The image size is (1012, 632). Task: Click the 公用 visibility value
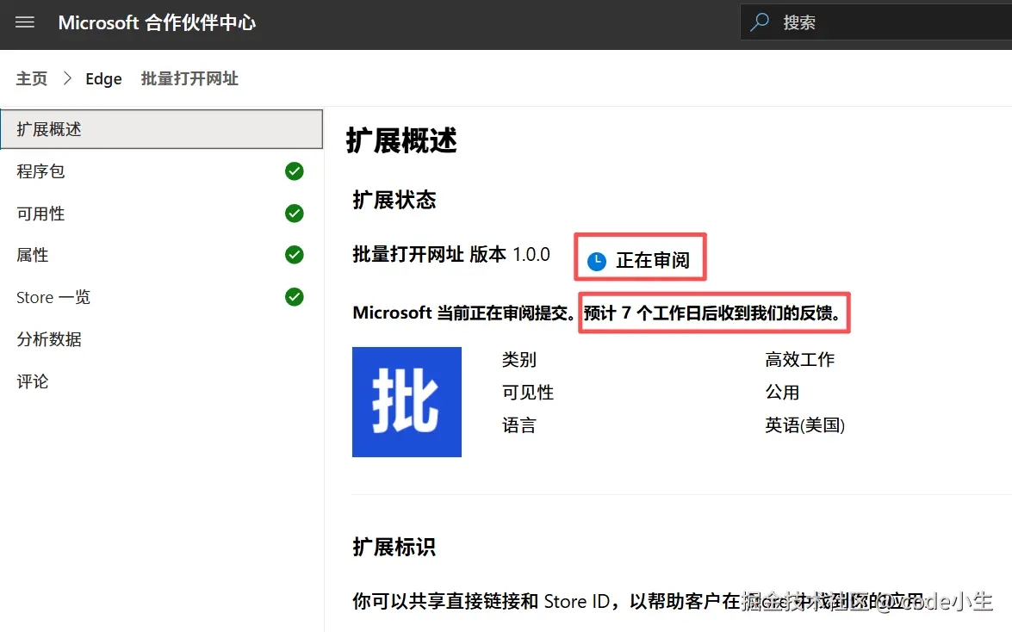(x=782, y=393)
